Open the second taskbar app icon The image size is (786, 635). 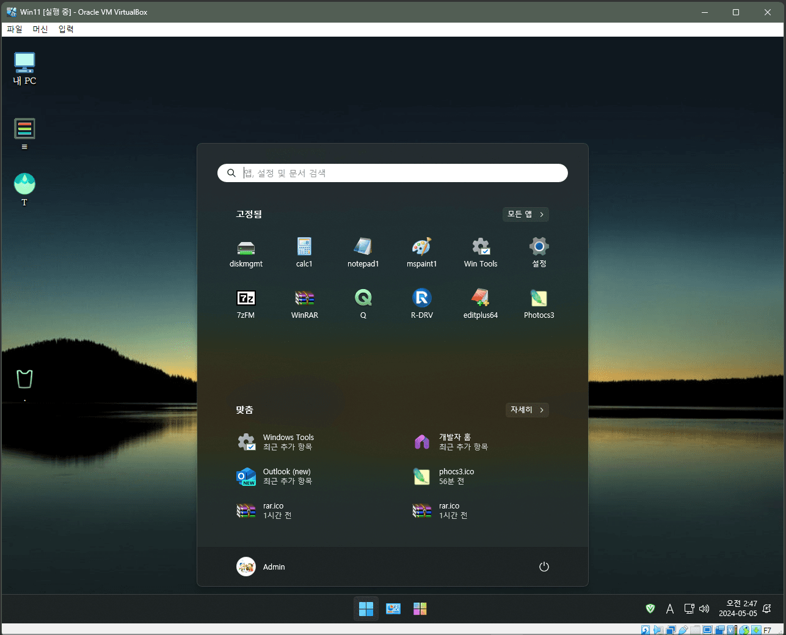pyautogui.click(x=393, y=609)
